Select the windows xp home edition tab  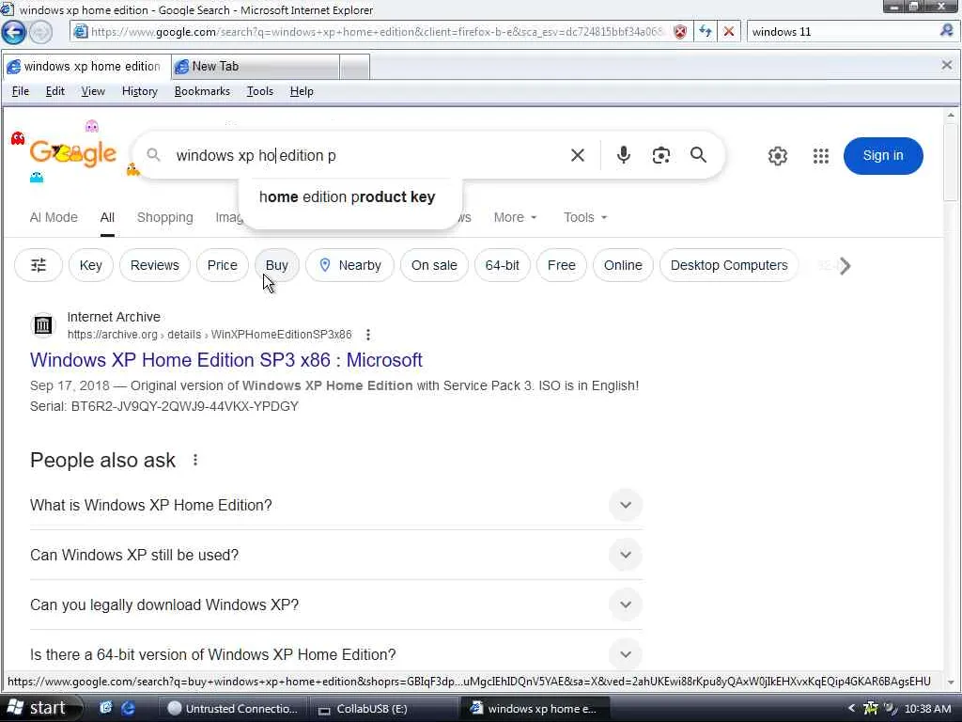pyautogui.click(x=87, y=67)
